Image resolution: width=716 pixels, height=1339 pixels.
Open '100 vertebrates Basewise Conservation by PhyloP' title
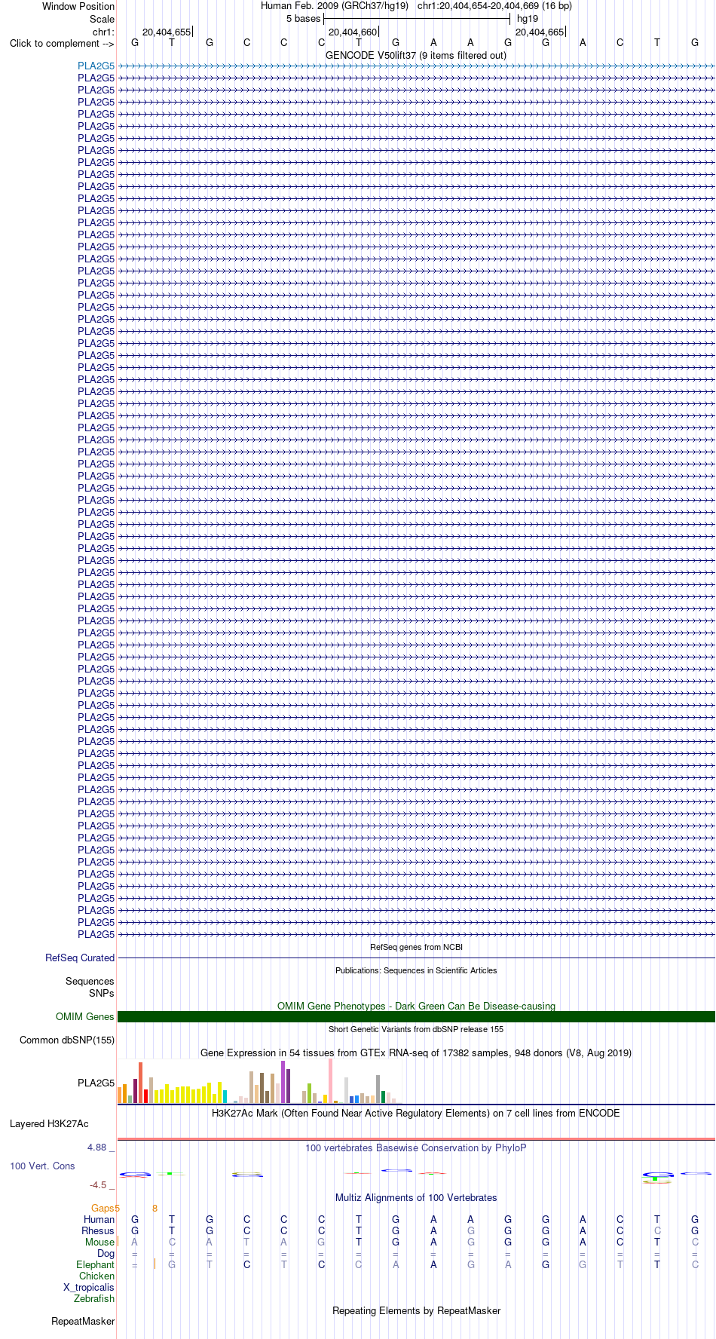tap(416, 1147)
